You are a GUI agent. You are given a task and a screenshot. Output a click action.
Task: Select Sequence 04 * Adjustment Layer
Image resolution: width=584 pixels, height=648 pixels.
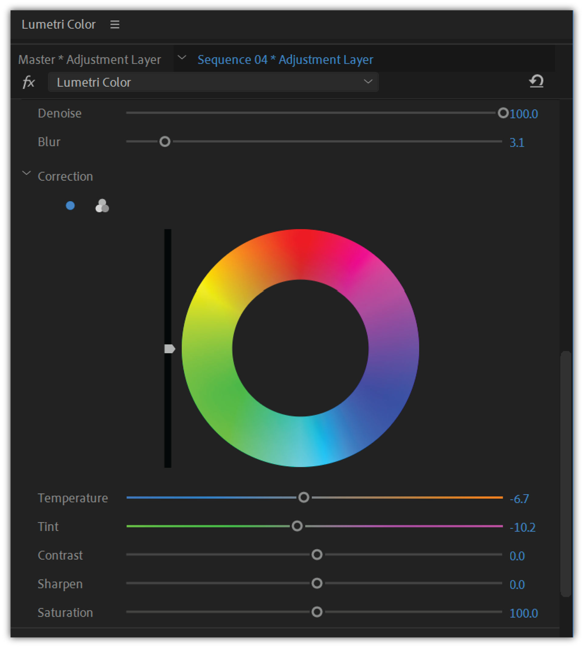click(285, 59)
